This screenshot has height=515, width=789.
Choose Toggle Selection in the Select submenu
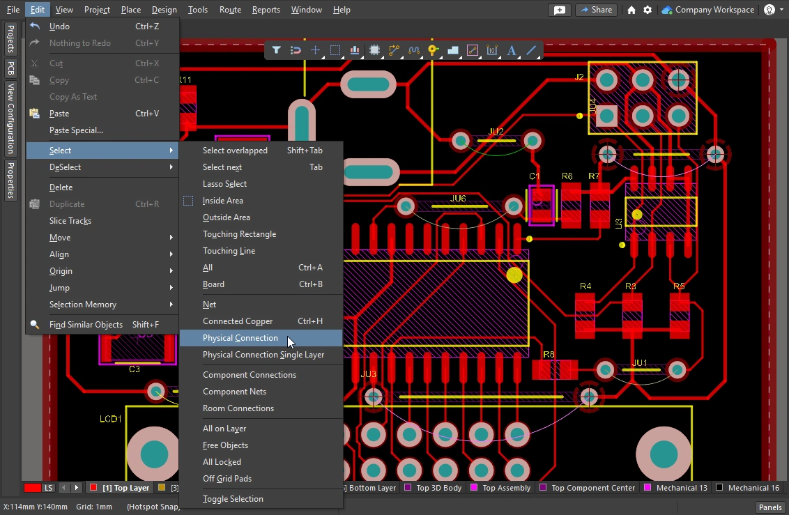pyautogui.click(x=233, y=499)
